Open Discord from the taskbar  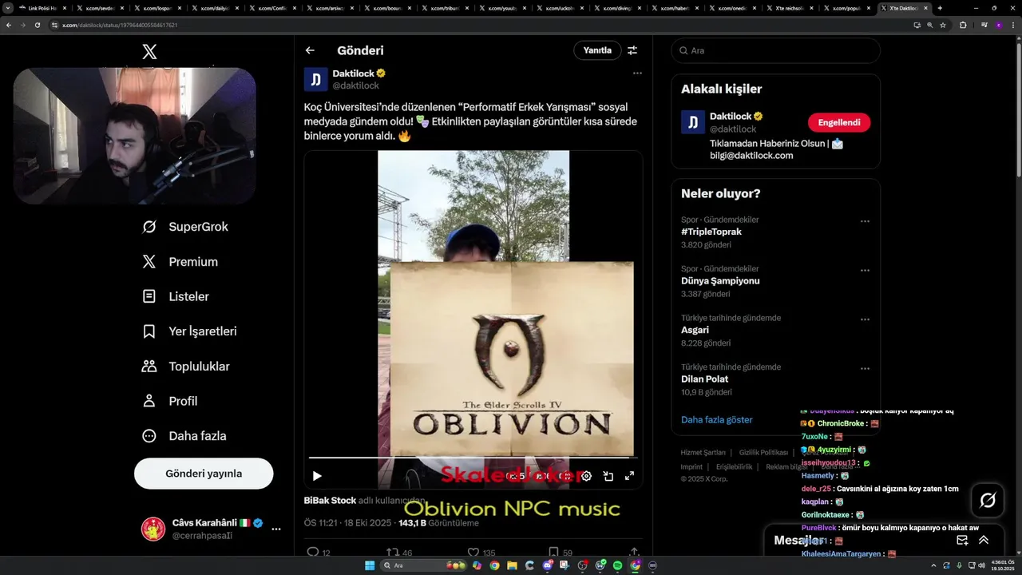click(547, 565)
